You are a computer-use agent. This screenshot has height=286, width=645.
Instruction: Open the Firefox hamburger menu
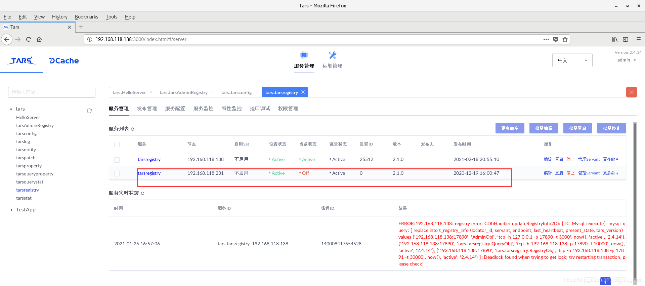[639, 39]
